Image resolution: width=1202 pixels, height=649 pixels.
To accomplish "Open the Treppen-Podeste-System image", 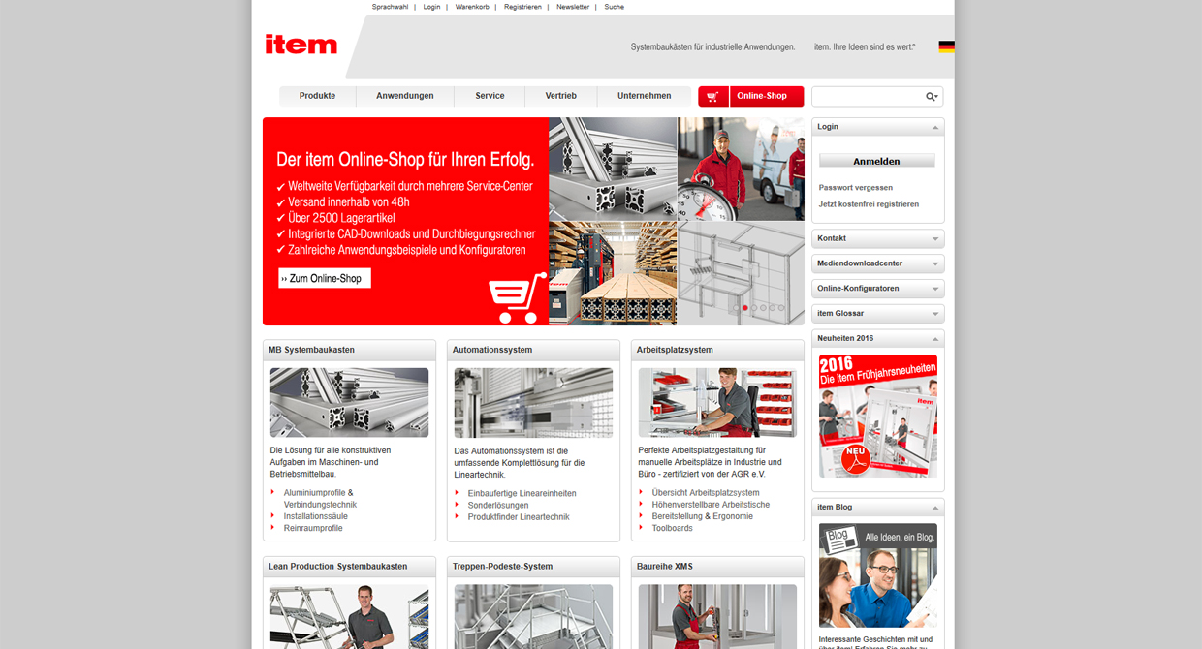I will point(533,616).
